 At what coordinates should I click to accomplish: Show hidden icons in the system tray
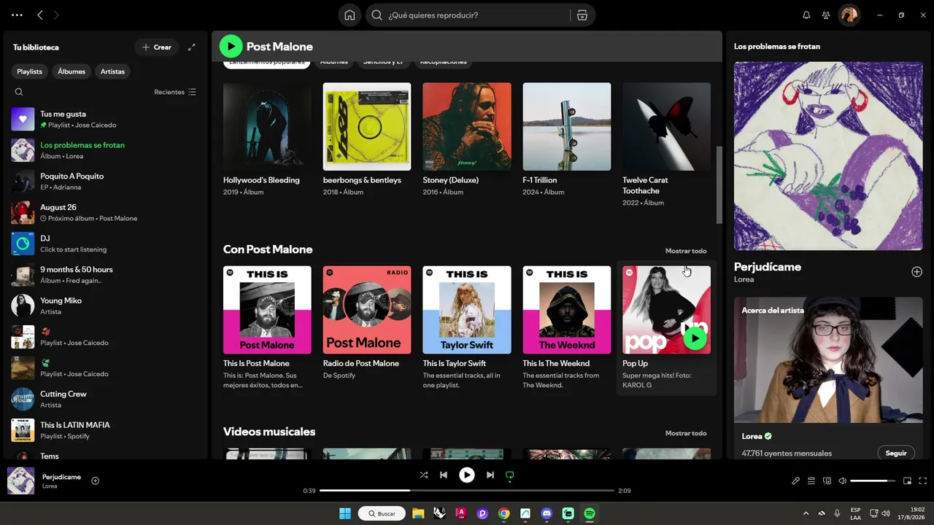(806, 513)
